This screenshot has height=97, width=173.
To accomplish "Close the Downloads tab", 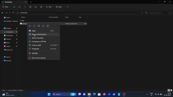I will (26, 2).
